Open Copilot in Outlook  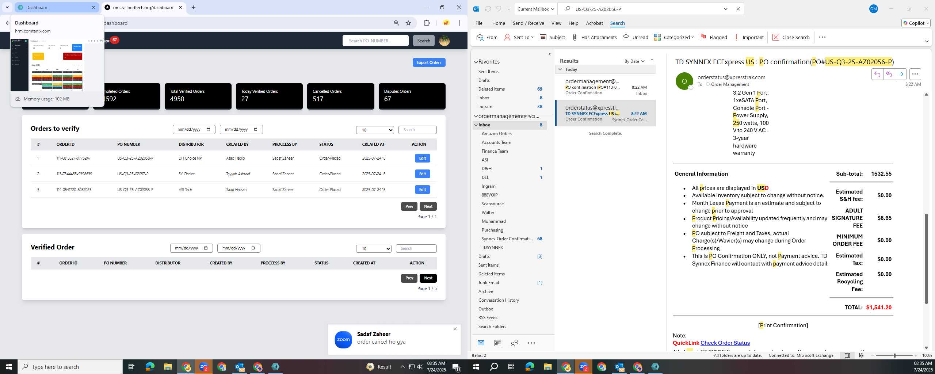click(x=916, y=23)
